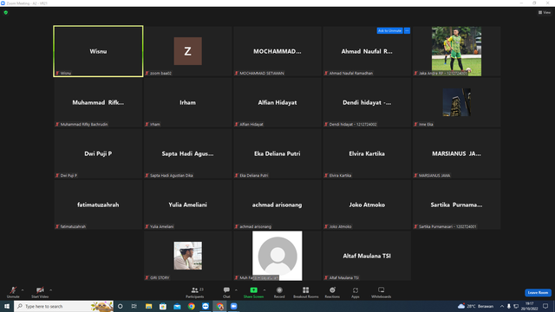The image size is (555, 312).
Task: Expand audio options arrow next to Unmute
Action: point(23,290)
